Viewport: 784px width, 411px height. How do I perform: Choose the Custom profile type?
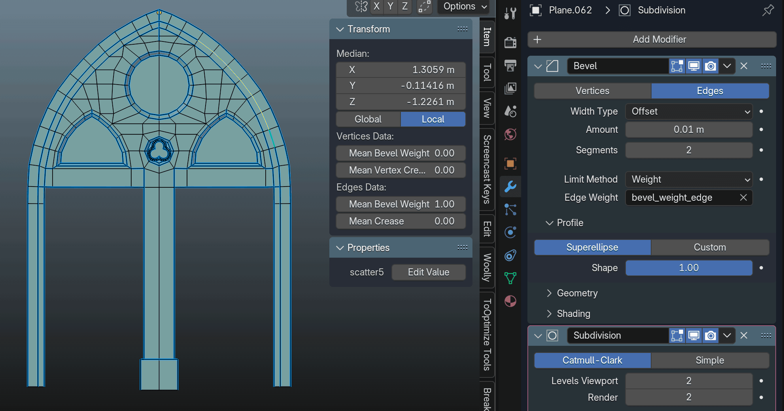point(710,247)
